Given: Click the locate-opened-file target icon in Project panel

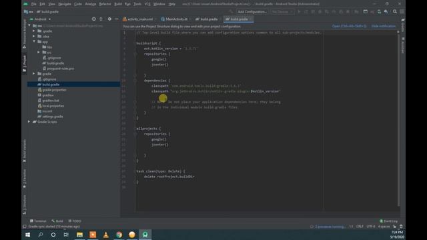Looking at the screenshot, I should click(93, 19).
